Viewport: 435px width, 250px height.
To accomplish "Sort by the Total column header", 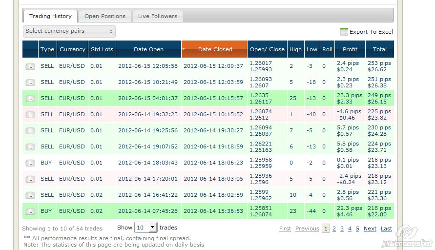I will (x=380, y=49).
